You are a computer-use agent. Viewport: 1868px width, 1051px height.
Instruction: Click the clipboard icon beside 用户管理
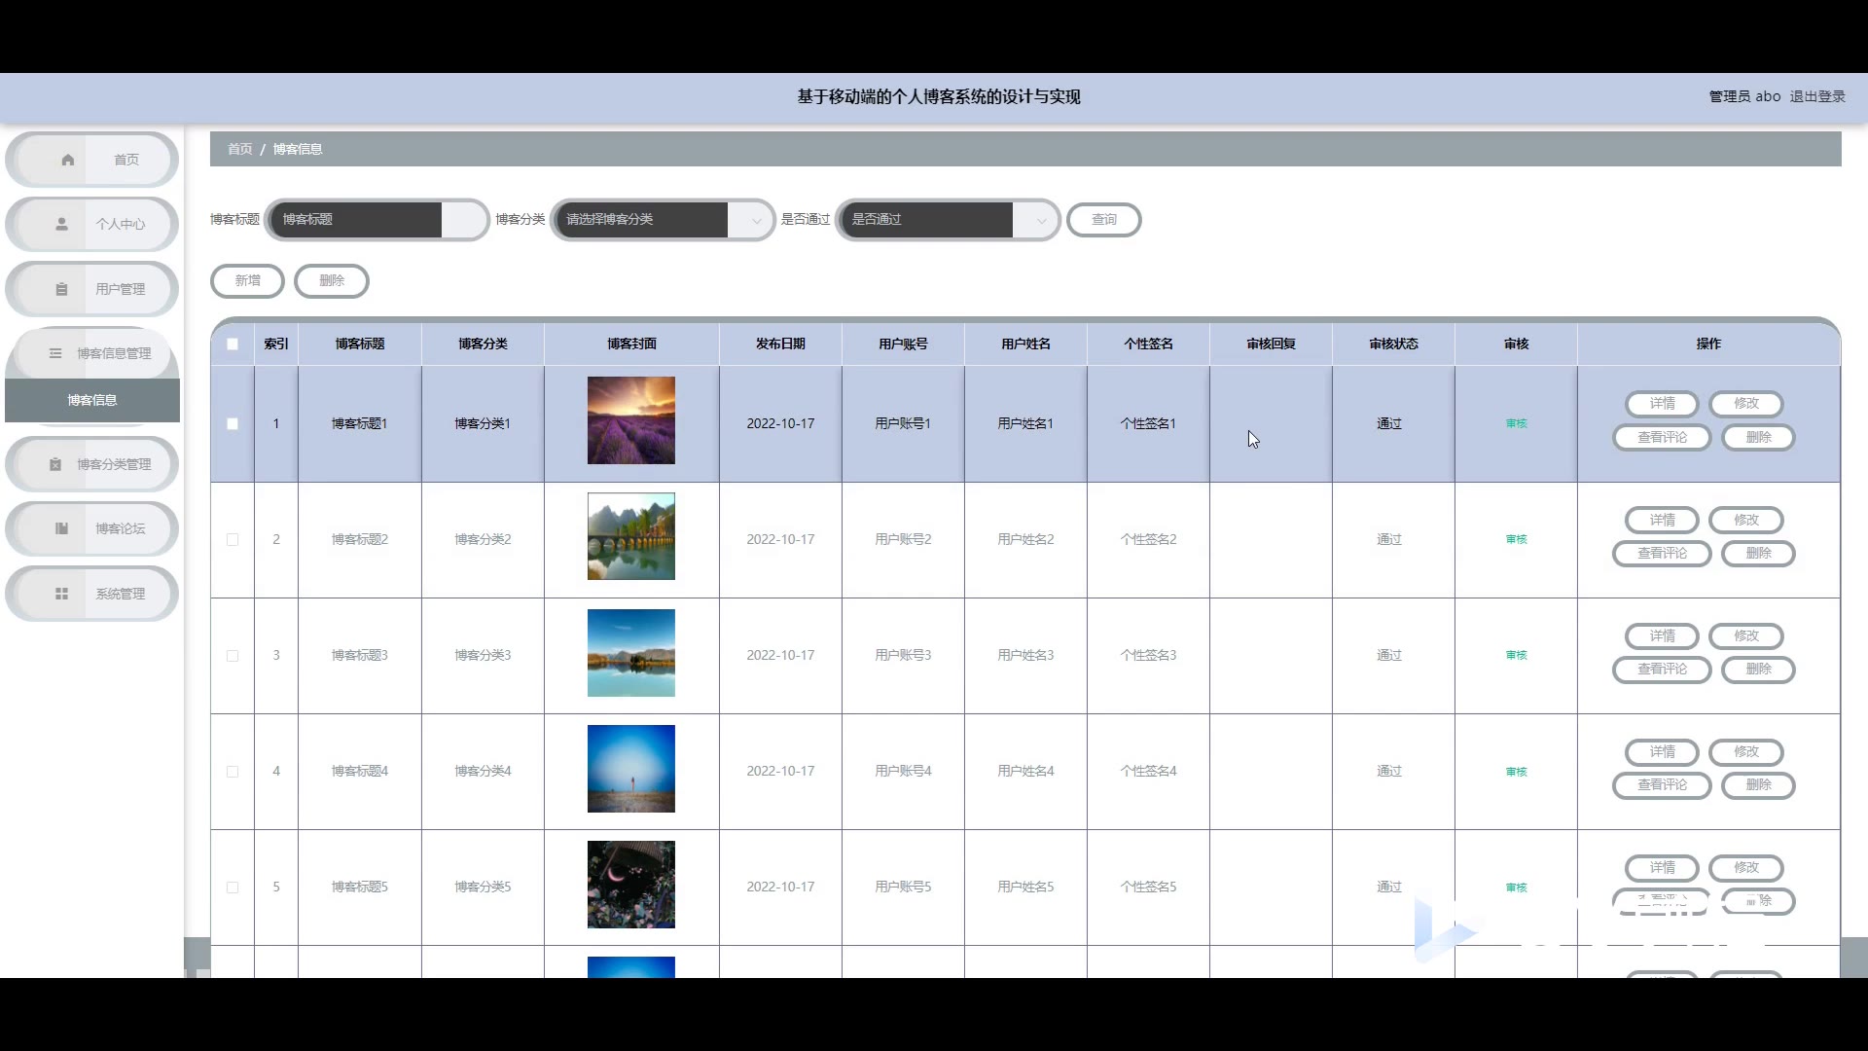[x=61, y=289]
